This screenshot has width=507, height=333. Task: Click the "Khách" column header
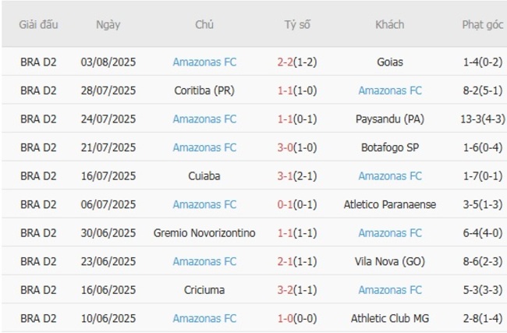pos(389,25)
